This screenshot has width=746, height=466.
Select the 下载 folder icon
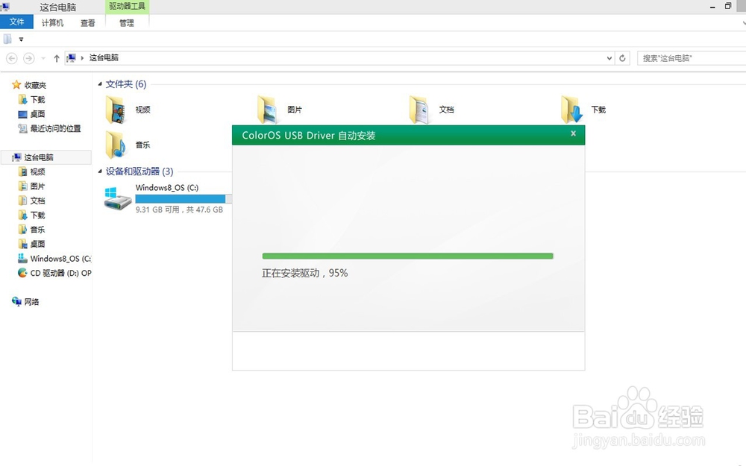tap(571, 110)
